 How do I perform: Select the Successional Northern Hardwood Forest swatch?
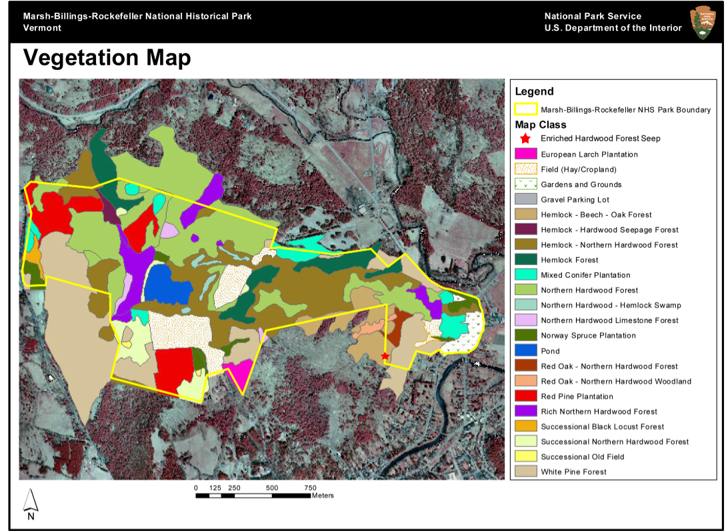coord(525,441)
